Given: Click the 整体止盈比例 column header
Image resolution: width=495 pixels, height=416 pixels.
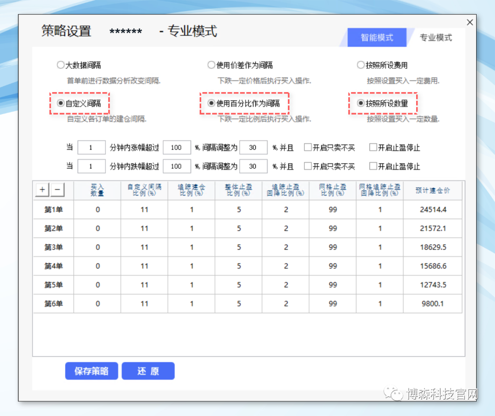Looking at the screenshot, I should (238, 190).
